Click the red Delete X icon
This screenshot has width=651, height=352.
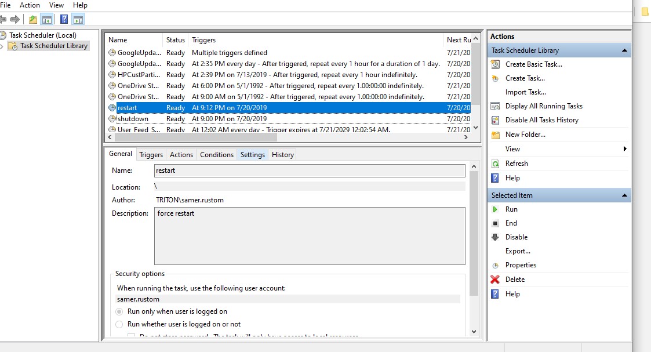(x=495, y=280)
